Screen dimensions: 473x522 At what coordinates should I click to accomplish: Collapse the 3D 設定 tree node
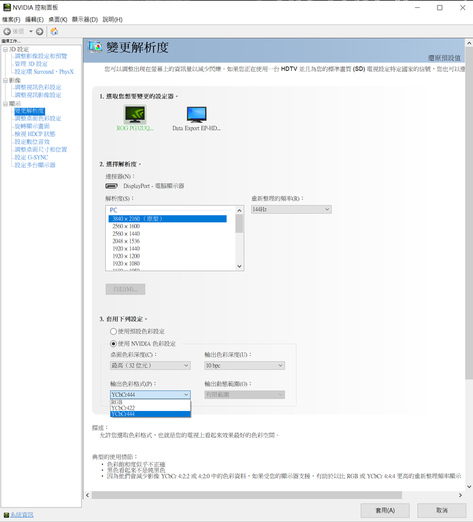[x=5, y=49]
